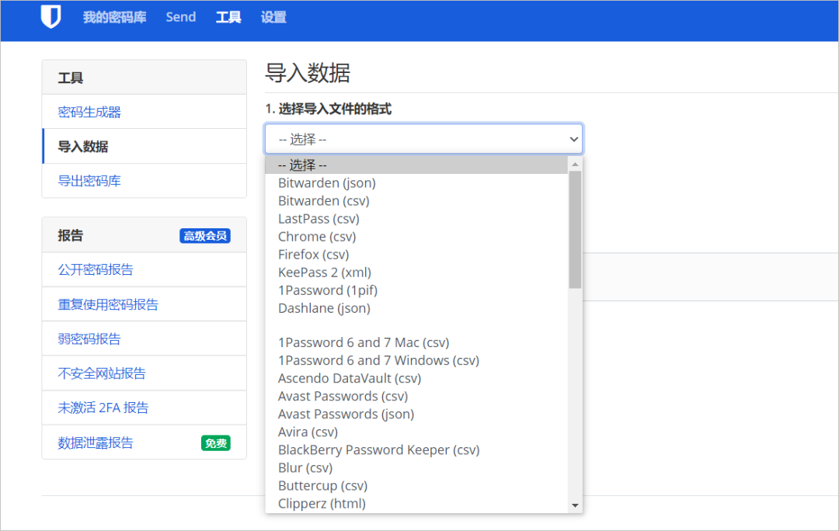This screenshot has height=531, width=839.
Task: Choose Firefox (csv) format
Action: pos(416,255)
